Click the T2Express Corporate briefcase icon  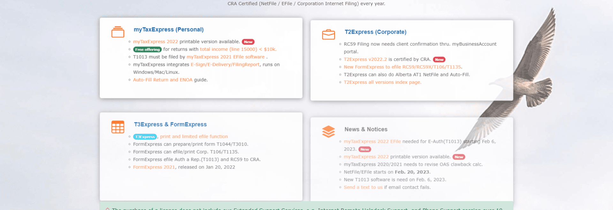pyautogui.click(x=329, y=34)
